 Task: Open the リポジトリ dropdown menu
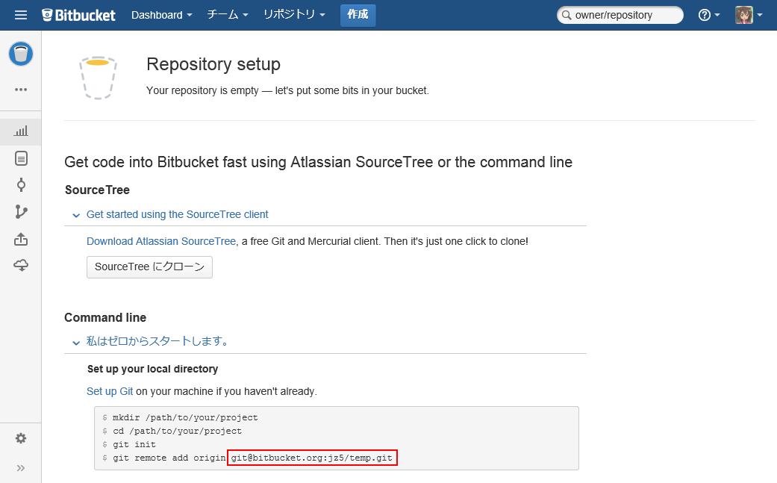(x=294, y=15)
